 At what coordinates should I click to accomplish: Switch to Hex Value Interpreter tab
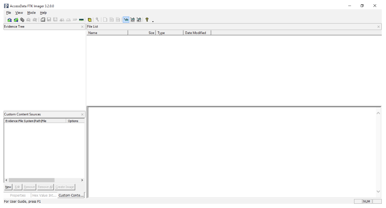[x=44, y=195]
